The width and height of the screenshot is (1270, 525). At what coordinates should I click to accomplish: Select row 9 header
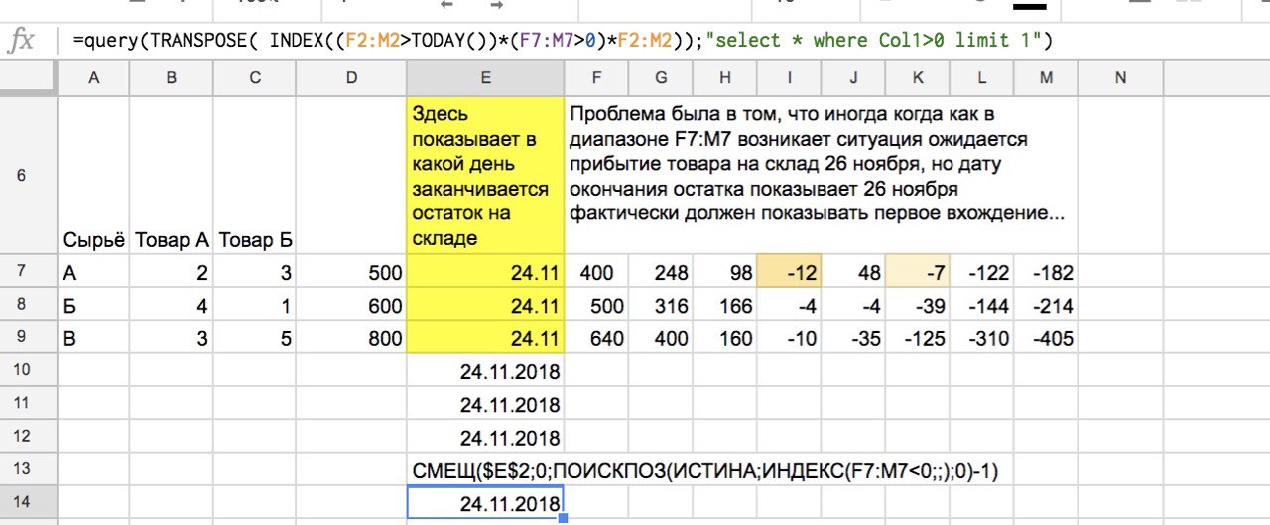tap(29, 338)
